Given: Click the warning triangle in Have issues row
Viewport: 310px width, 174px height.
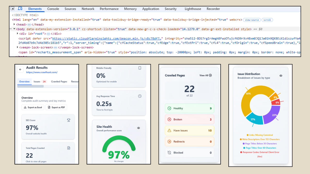Looking at the screenshot, I should point(169,130).
